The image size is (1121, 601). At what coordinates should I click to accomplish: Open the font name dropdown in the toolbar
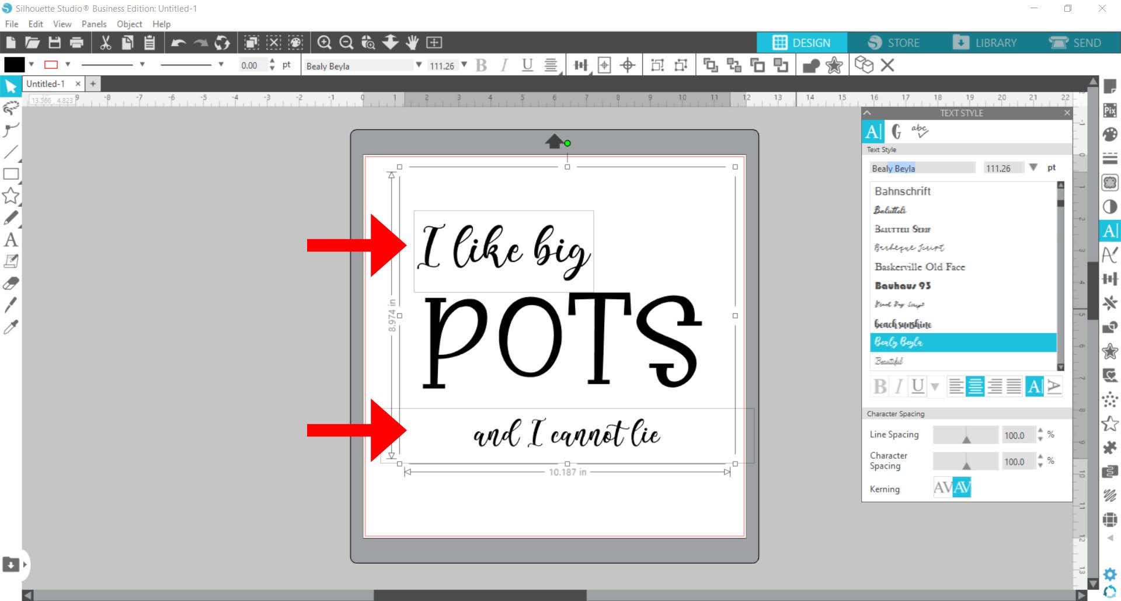418,65
